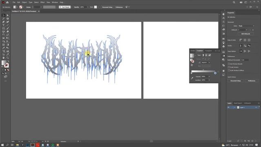Toggle rulers in Ruler & Grids

coord(241,40)
